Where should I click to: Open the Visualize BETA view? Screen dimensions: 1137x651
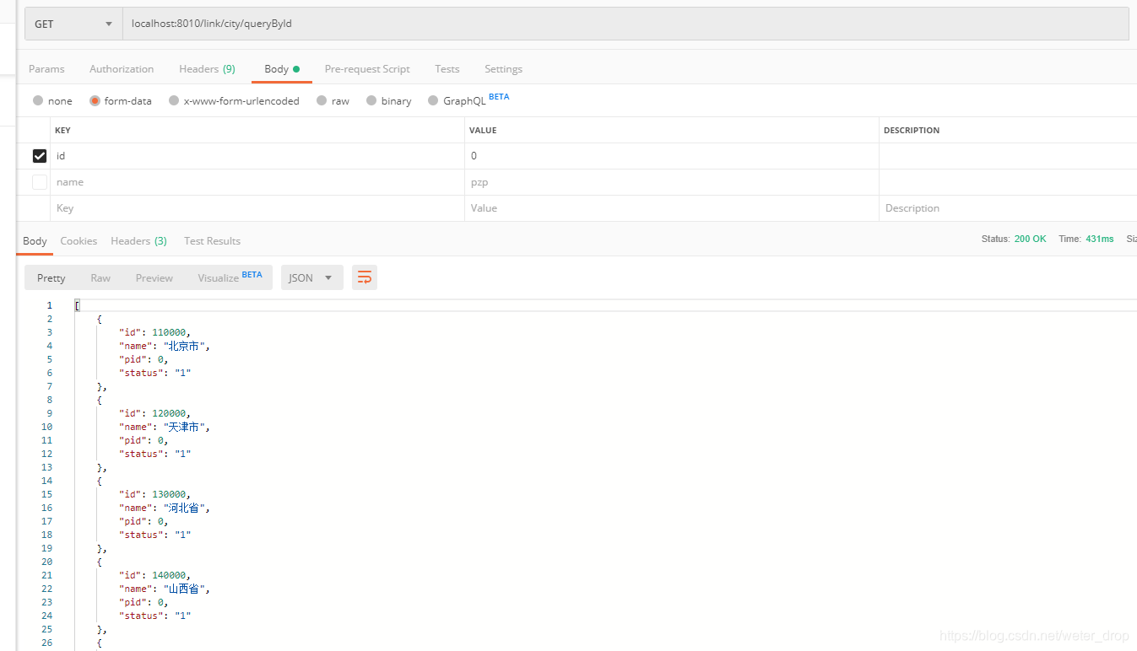(x=230, y=277)
